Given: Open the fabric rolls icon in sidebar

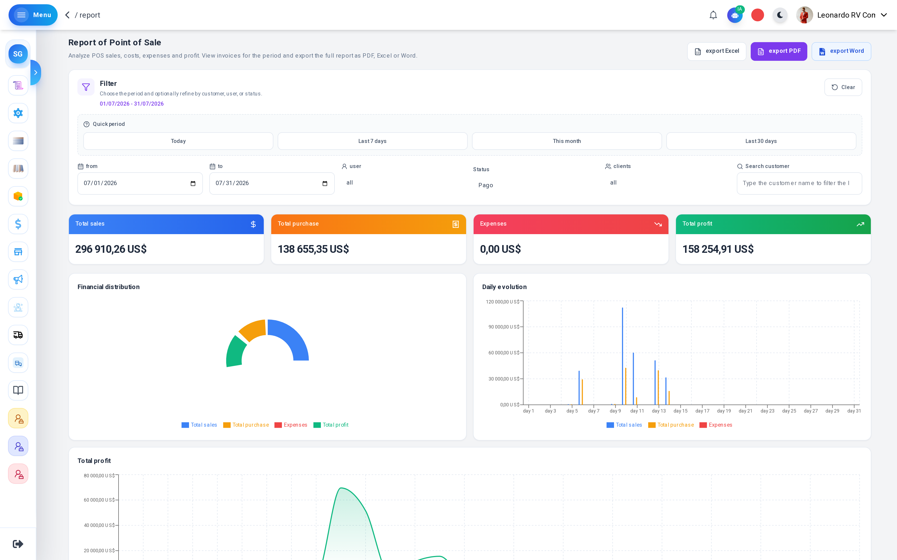Looking at the screenshot, I should click(18, 169).
